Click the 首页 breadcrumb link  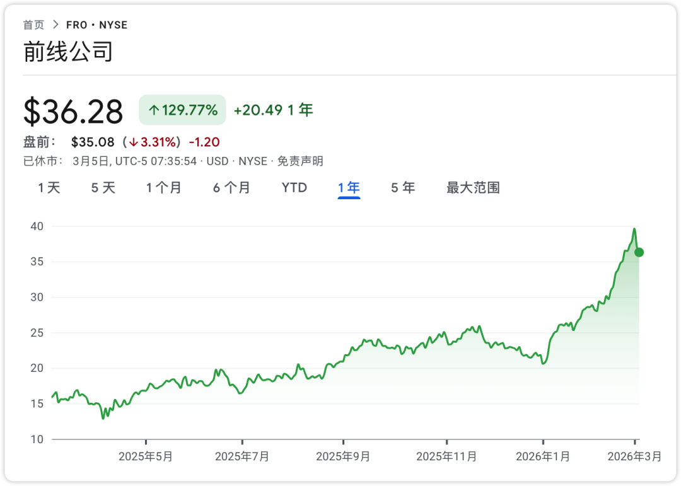pos(34,25)
